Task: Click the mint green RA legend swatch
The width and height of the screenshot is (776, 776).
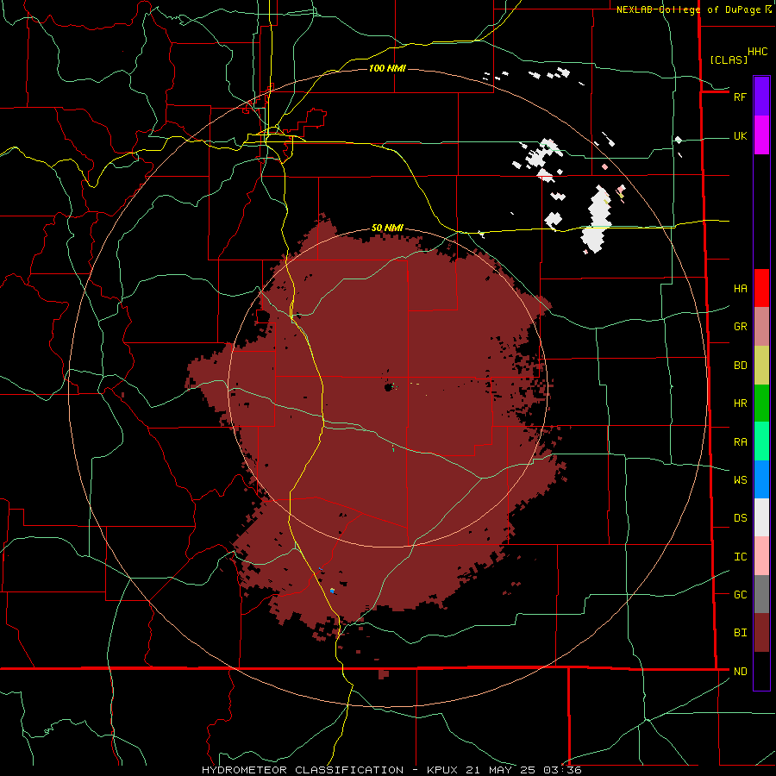Action: coord(761,441)
